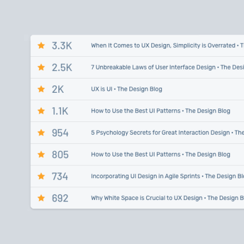Click the 692 star count number
244x244 pixels.
(x=60, y=198)
